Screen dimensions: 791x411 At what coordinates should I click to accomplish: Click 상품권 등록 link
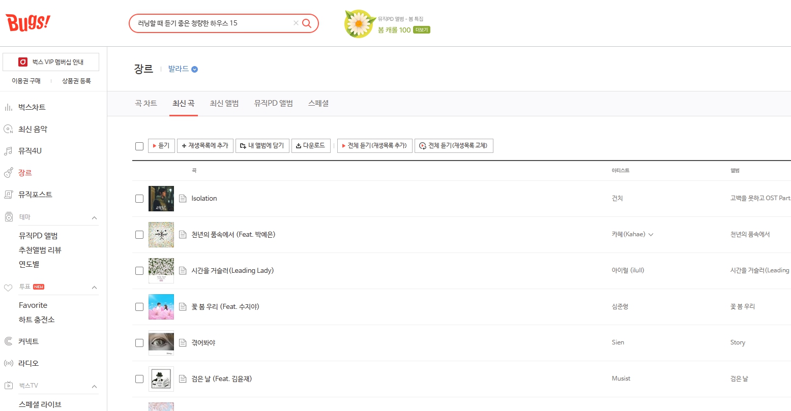(x=76, y=81)
